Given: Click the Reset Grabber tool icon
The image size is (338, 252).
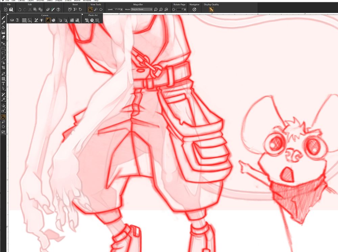Looking at the screenshot, I should click(x=70, y=9).
